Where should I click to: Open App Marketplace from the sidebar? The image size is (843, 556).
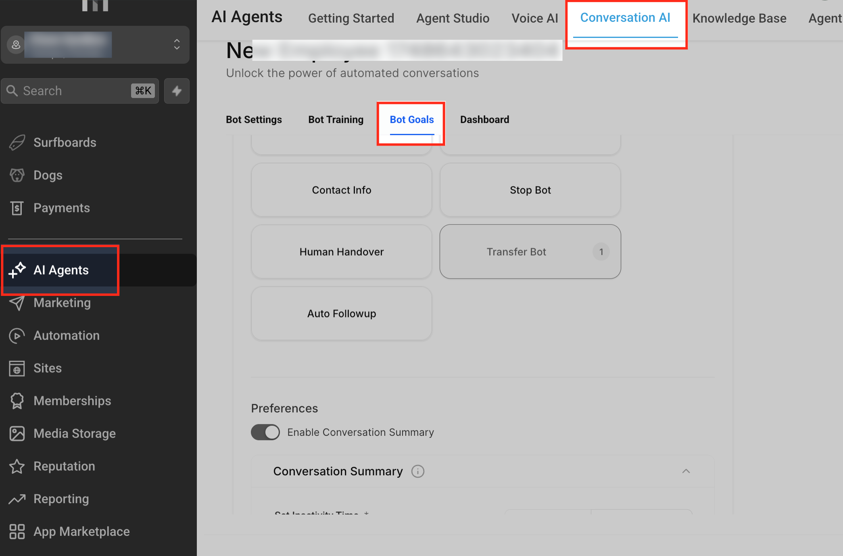coord(81,531)
